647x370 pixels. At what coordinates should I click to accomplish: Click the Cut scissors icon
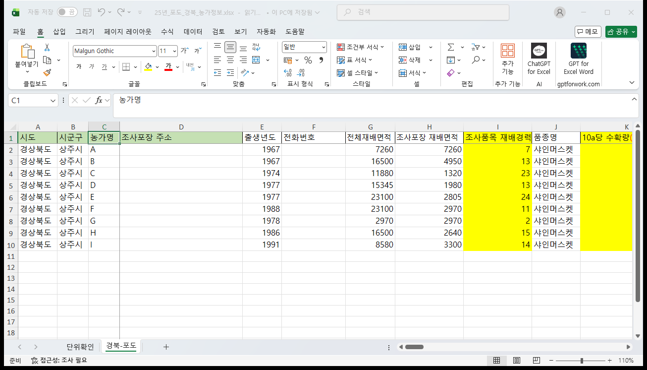(x=47, y=48)
